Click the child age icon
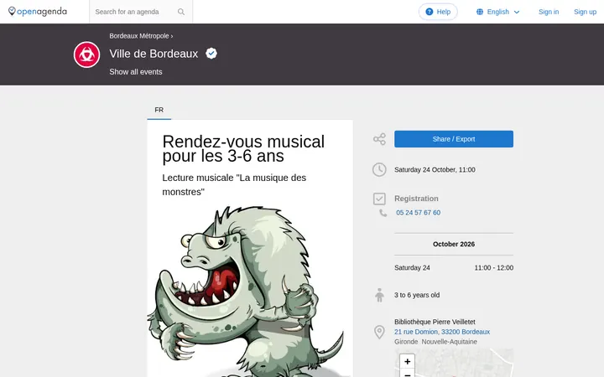The width and height of the screenshot is (604, 377). [x=379, y=295]
